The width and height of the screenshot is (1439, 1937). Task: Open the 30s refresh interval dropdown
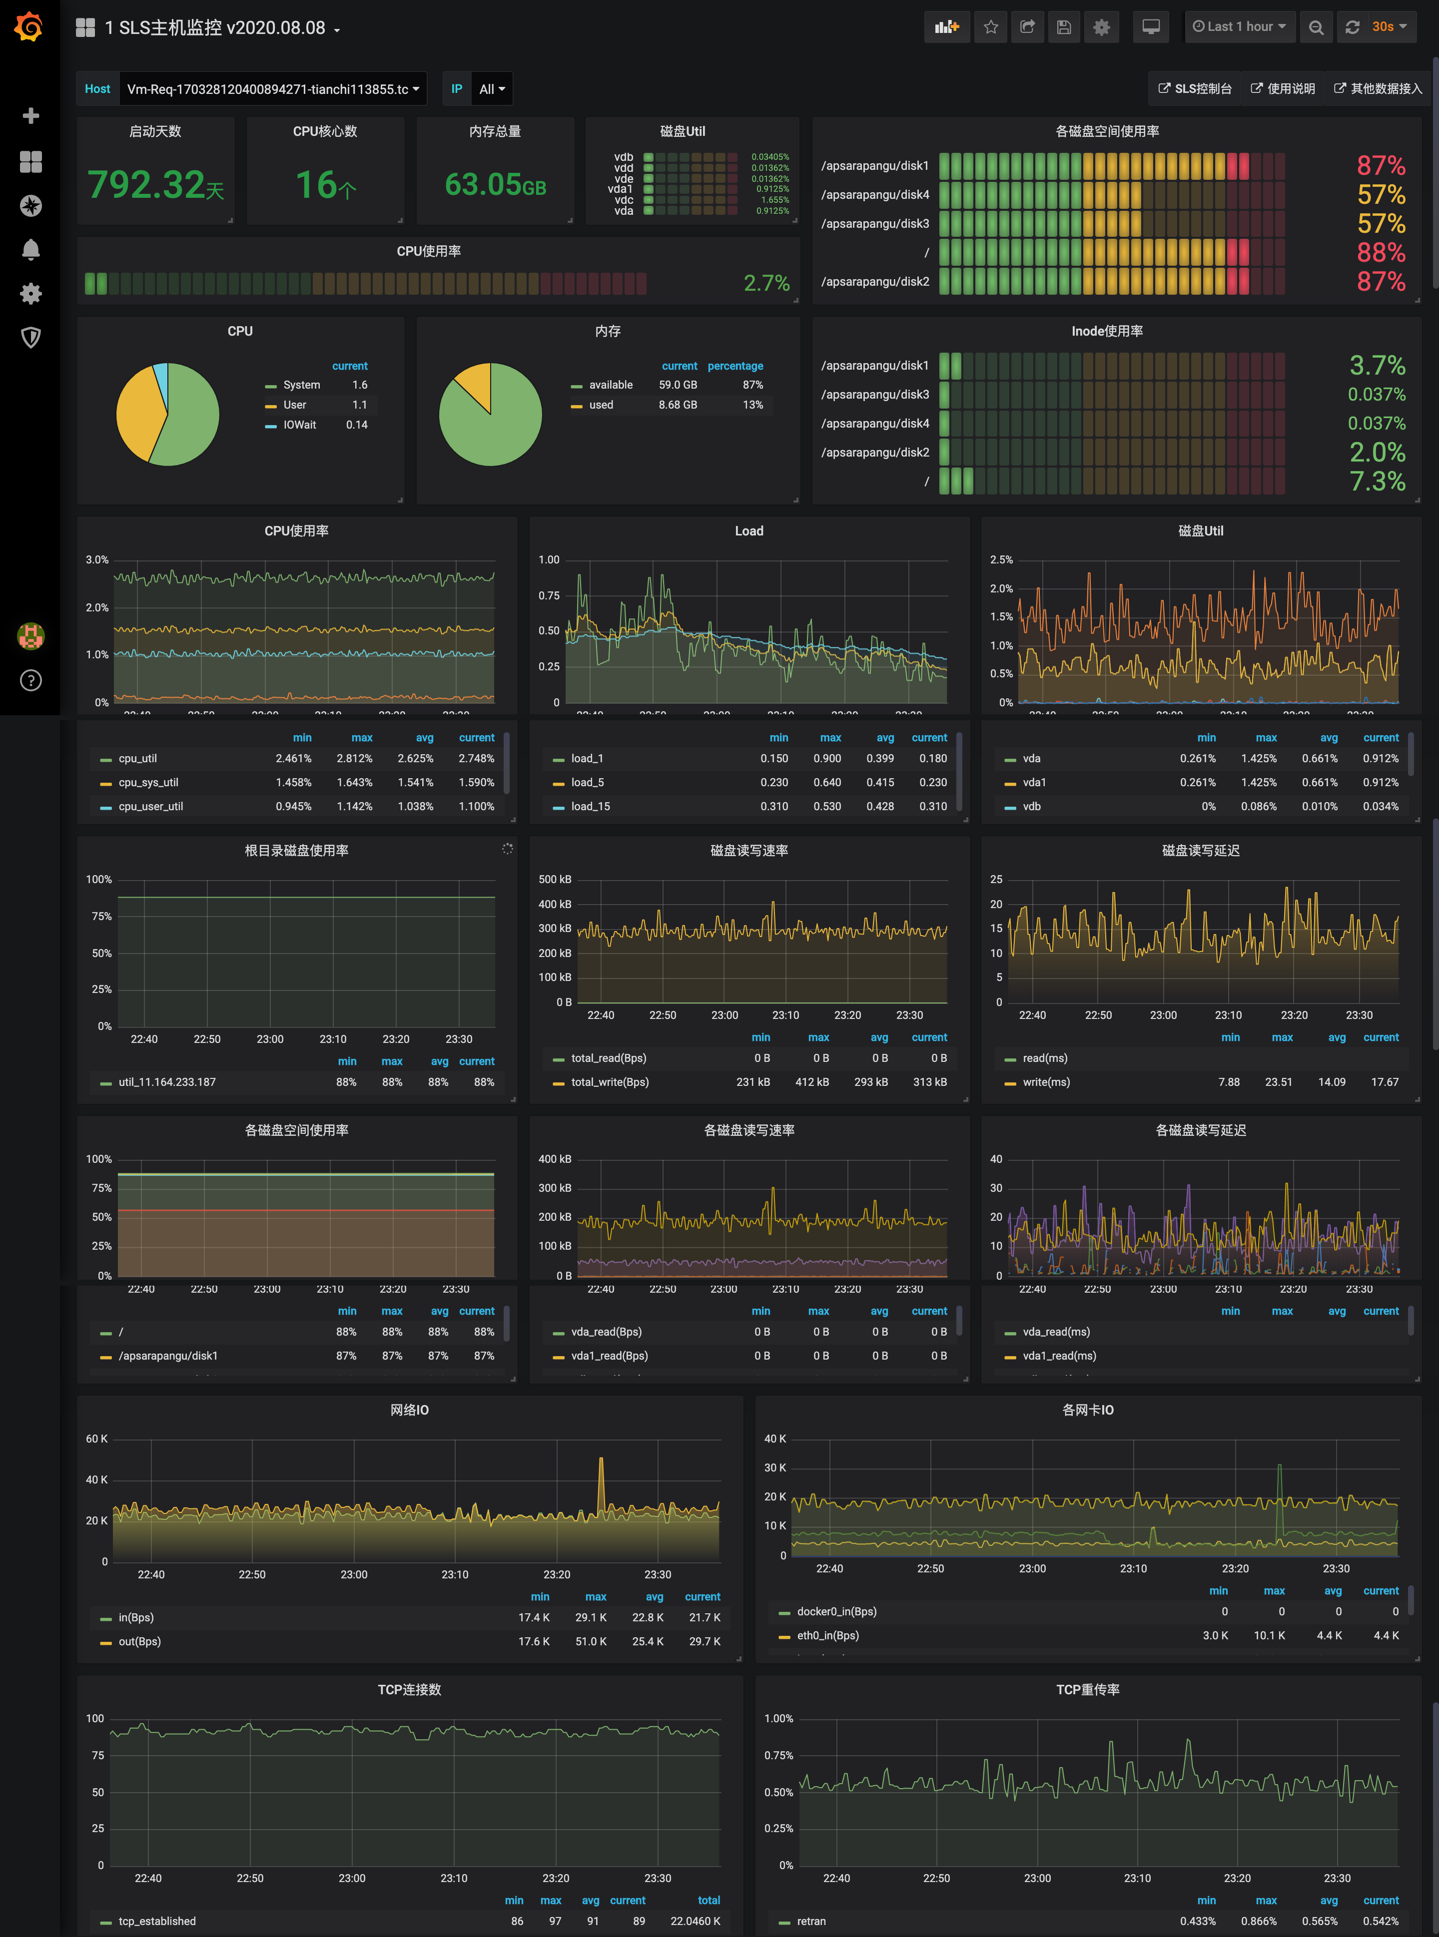pyautogui.click(x=1390, y=27)
